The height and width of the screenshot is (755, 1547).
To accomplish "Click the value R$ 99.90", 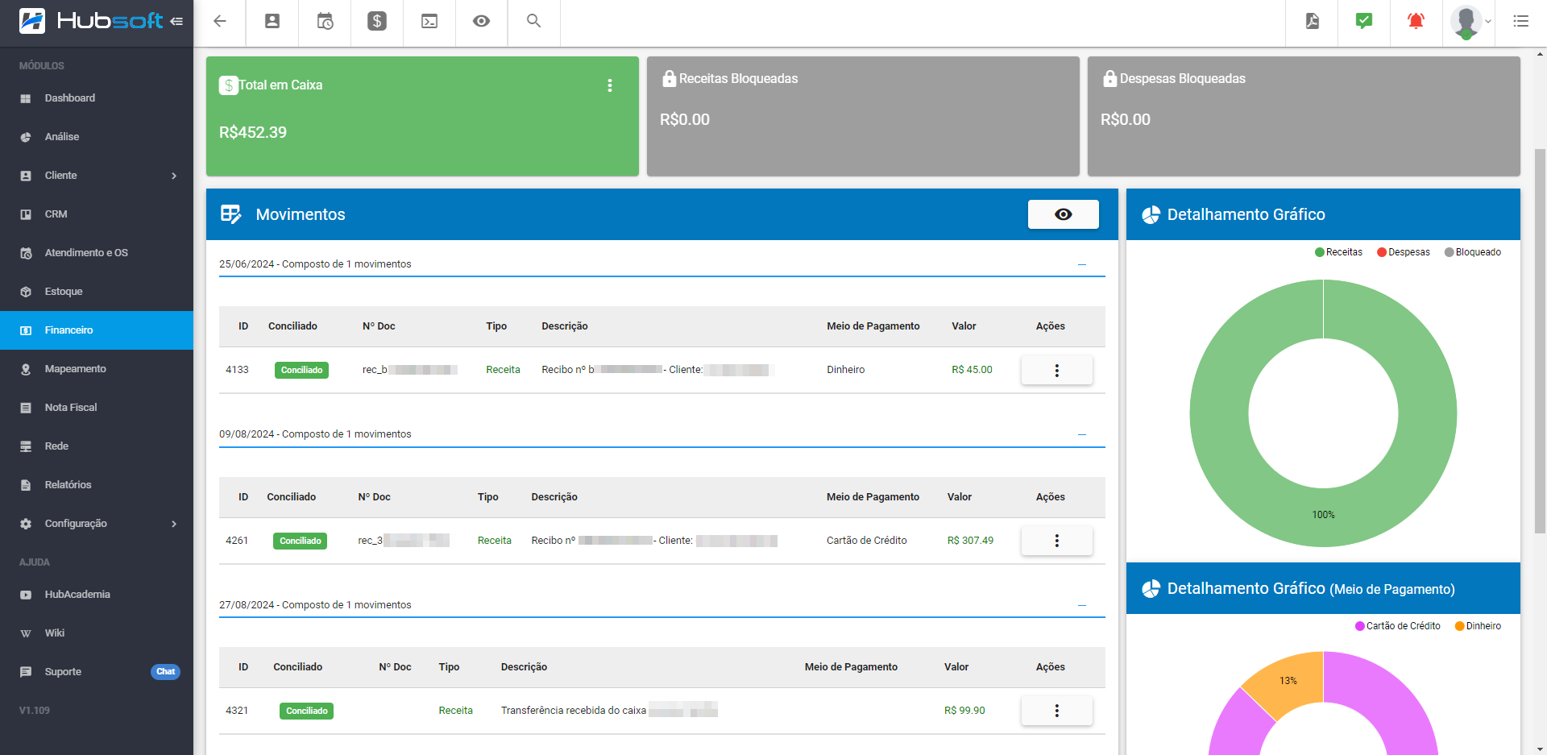I will tap(964, 711).
